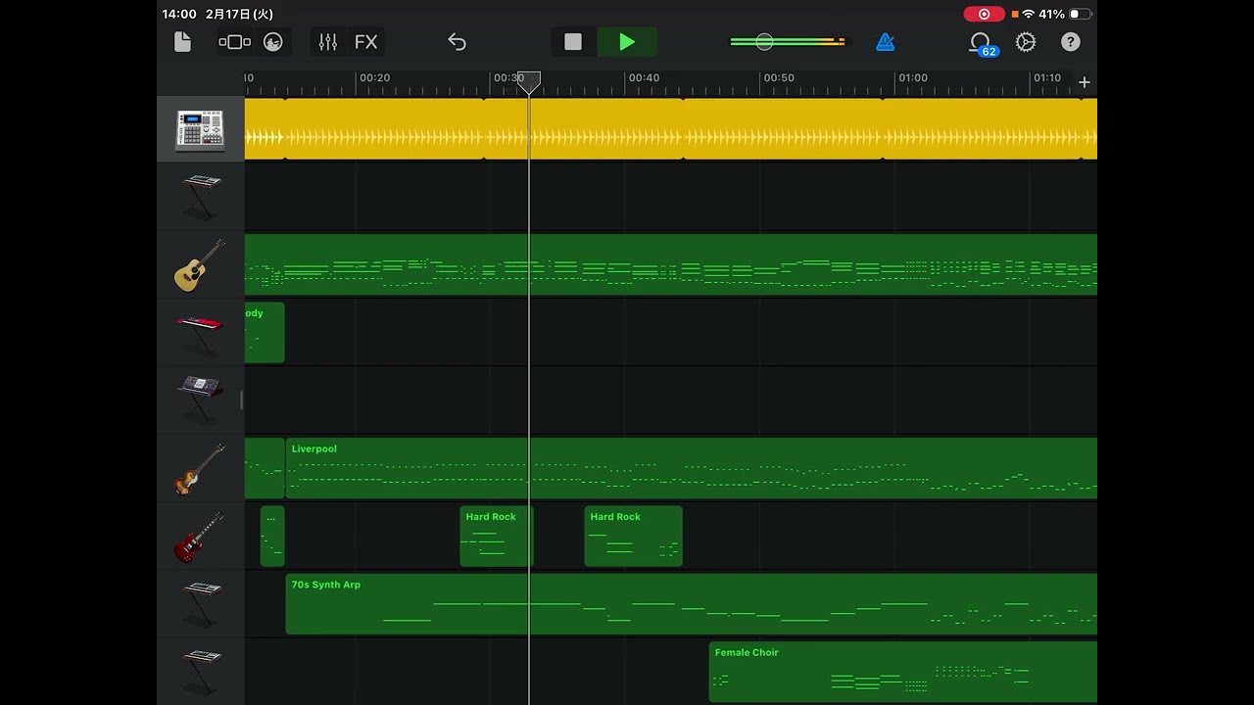The width and height of the screenshot is (1254, 705).
Task: Open the FX panel
Action: (x=365, y=42)
